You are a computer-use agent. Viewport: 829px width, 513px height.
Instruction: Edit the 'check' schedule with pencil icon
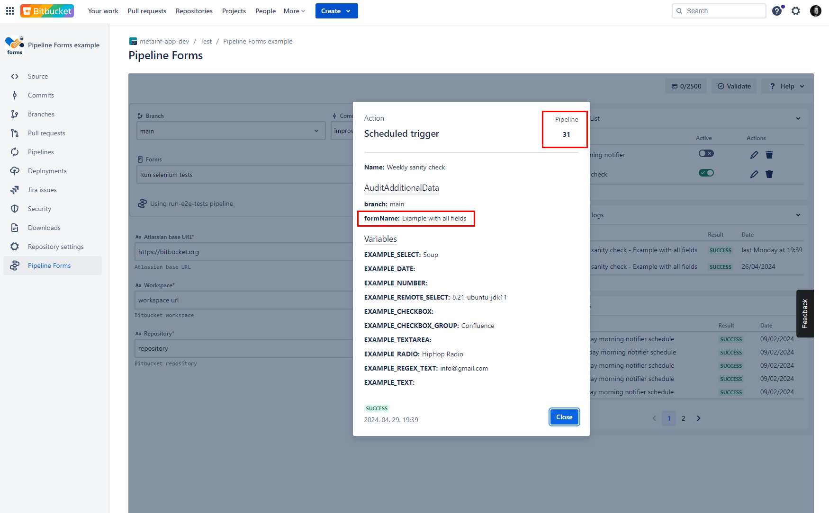click(754, 174)
